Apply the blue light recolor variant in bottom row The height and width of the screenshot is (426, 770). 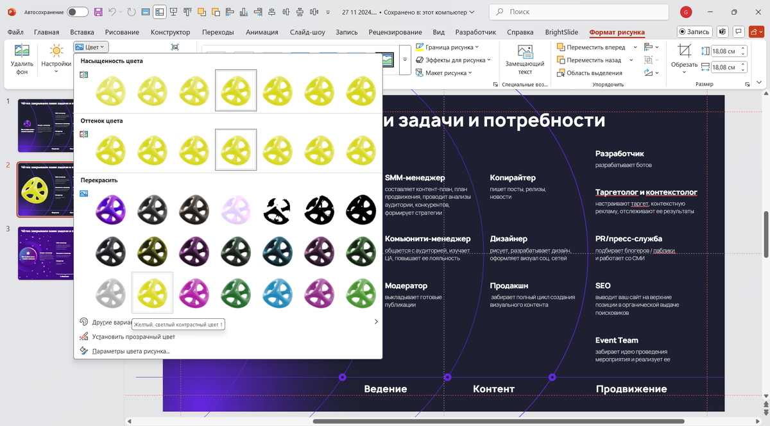point(277,292)
